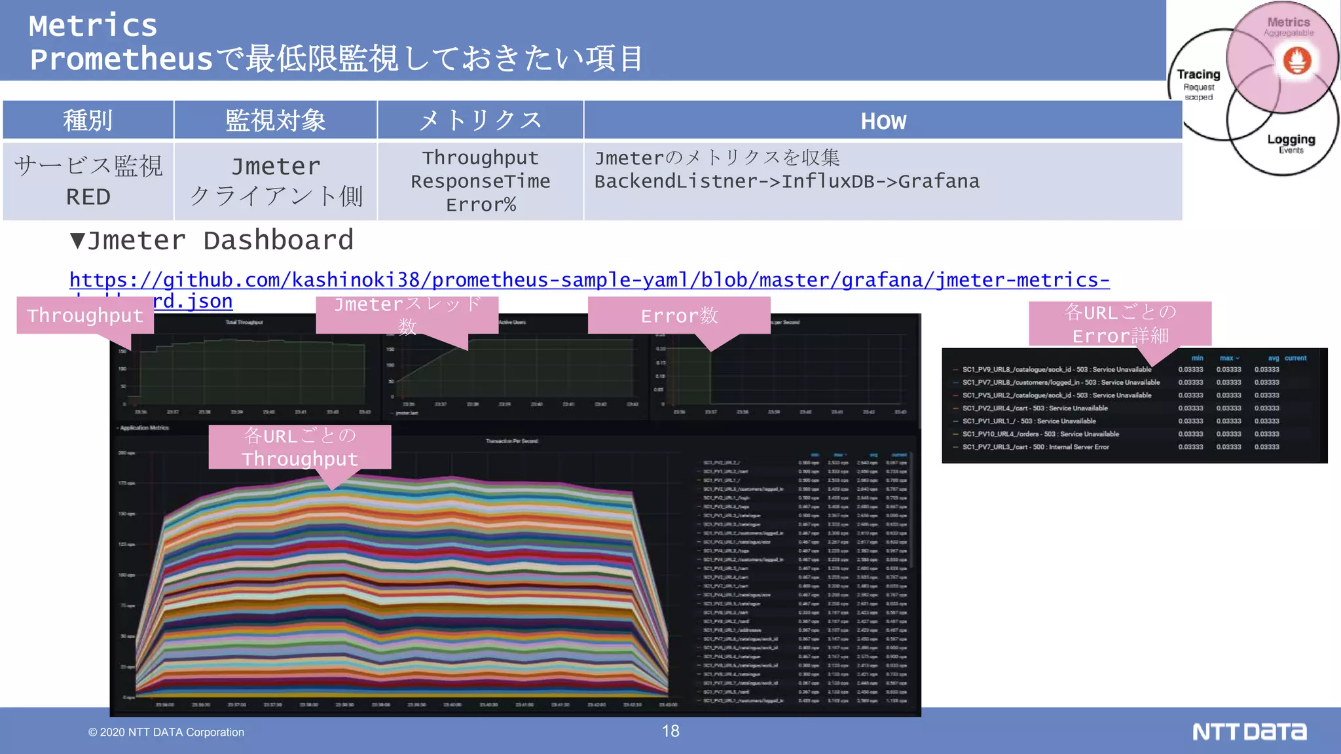The image size is (1341, 754).
Task: Select the BackendListner->InfluxDB->Grafana text
Action: tap(787, 181)
